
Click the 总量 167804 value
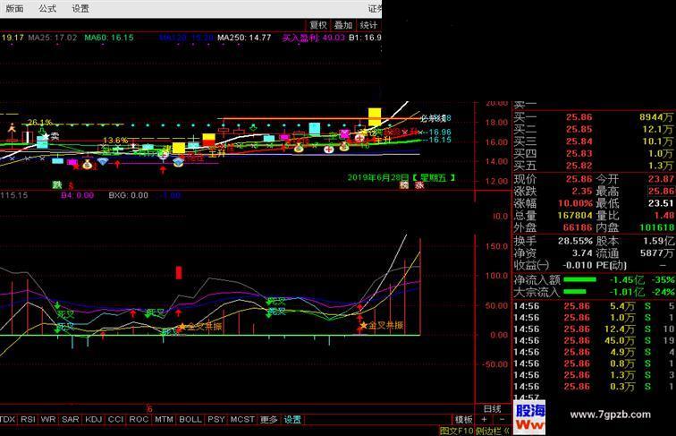point(575,215)
